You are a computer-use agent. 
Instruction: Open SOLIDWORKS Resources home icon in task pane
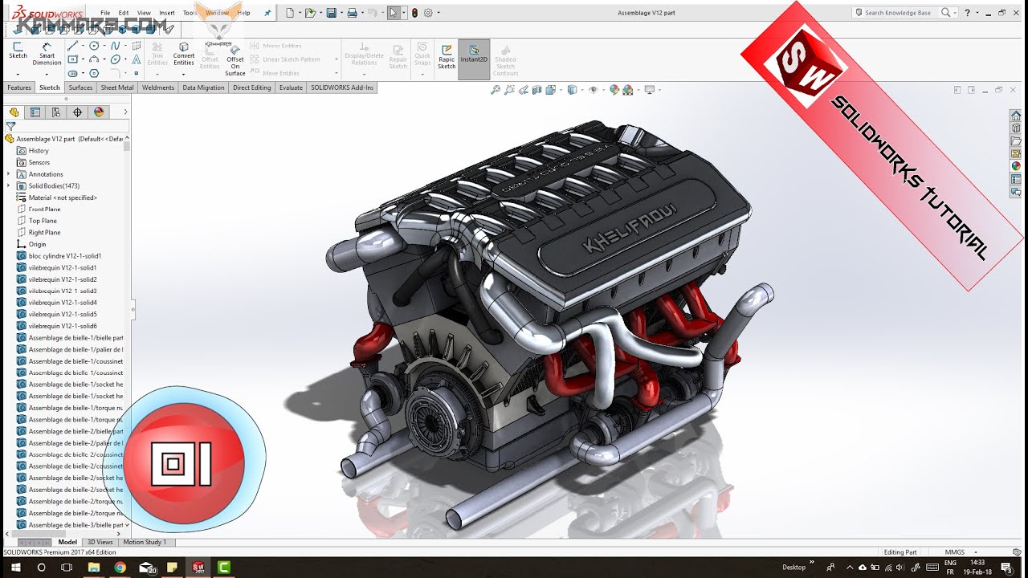pos(1016,116)
